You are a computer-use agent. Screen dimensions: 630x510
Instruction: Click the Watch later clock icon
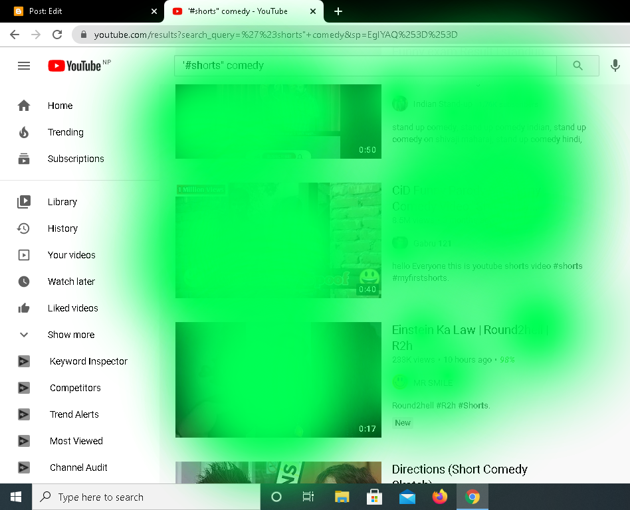[24, 282]
